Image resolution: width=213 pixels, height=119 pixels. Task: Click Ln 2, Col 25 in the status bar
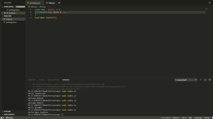tap(166, 118)
